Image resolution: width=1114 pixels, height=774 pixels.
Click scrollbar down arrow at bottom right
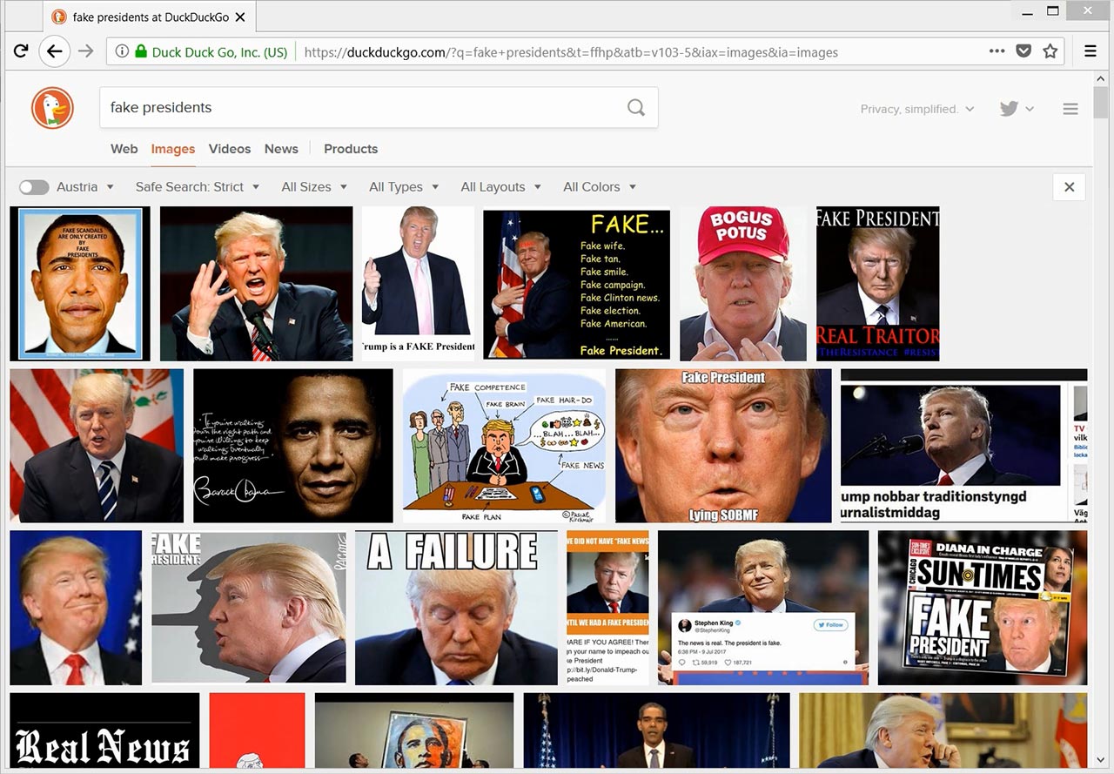tap(1101, 760)
